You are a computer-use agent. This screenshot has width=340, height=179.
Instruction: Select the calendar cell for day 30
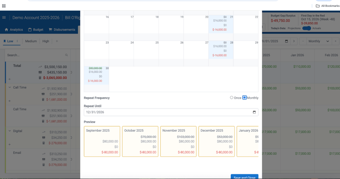[x=96, y=75]
